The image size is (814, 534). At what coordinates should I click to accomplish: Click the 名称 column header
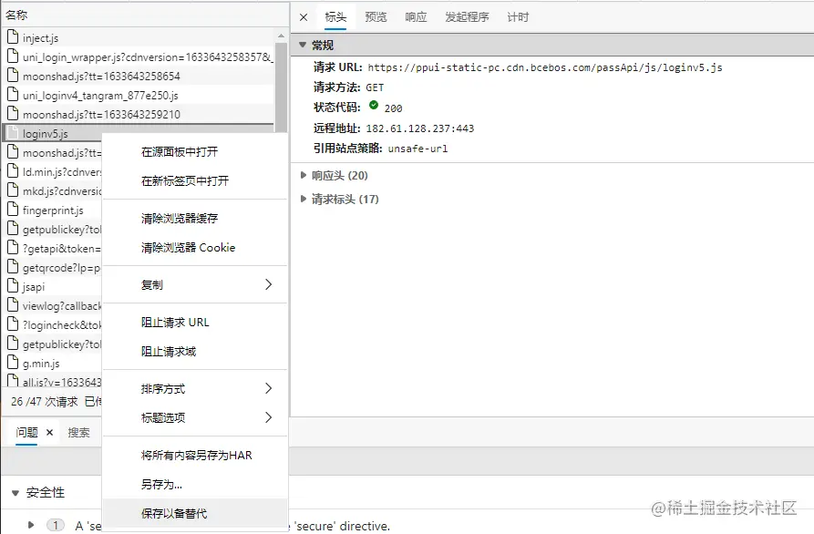(x=16, y=15)
